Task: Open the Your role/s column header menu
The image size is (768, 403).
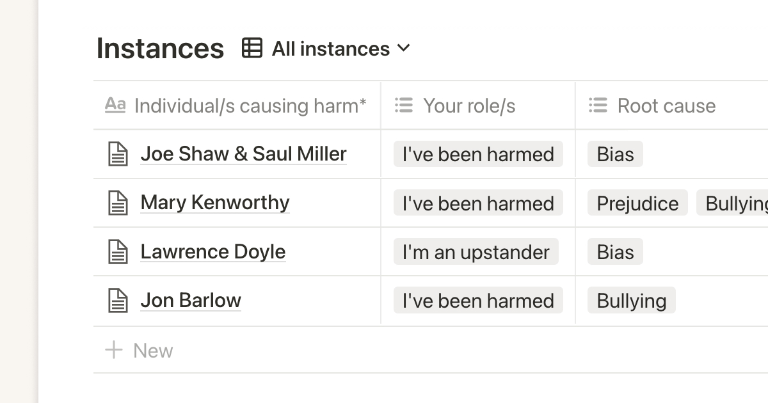Action: [469, 106]
